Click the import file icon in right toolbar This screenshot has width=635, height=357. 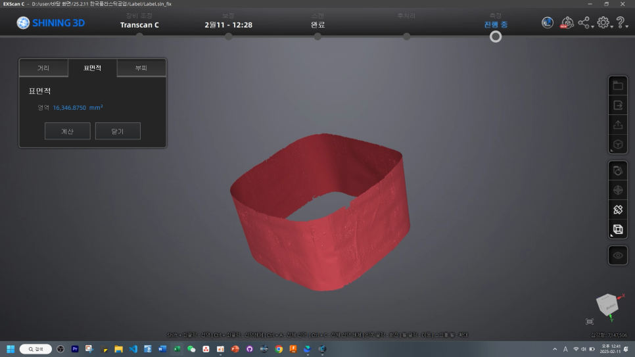tap(618, 105)
